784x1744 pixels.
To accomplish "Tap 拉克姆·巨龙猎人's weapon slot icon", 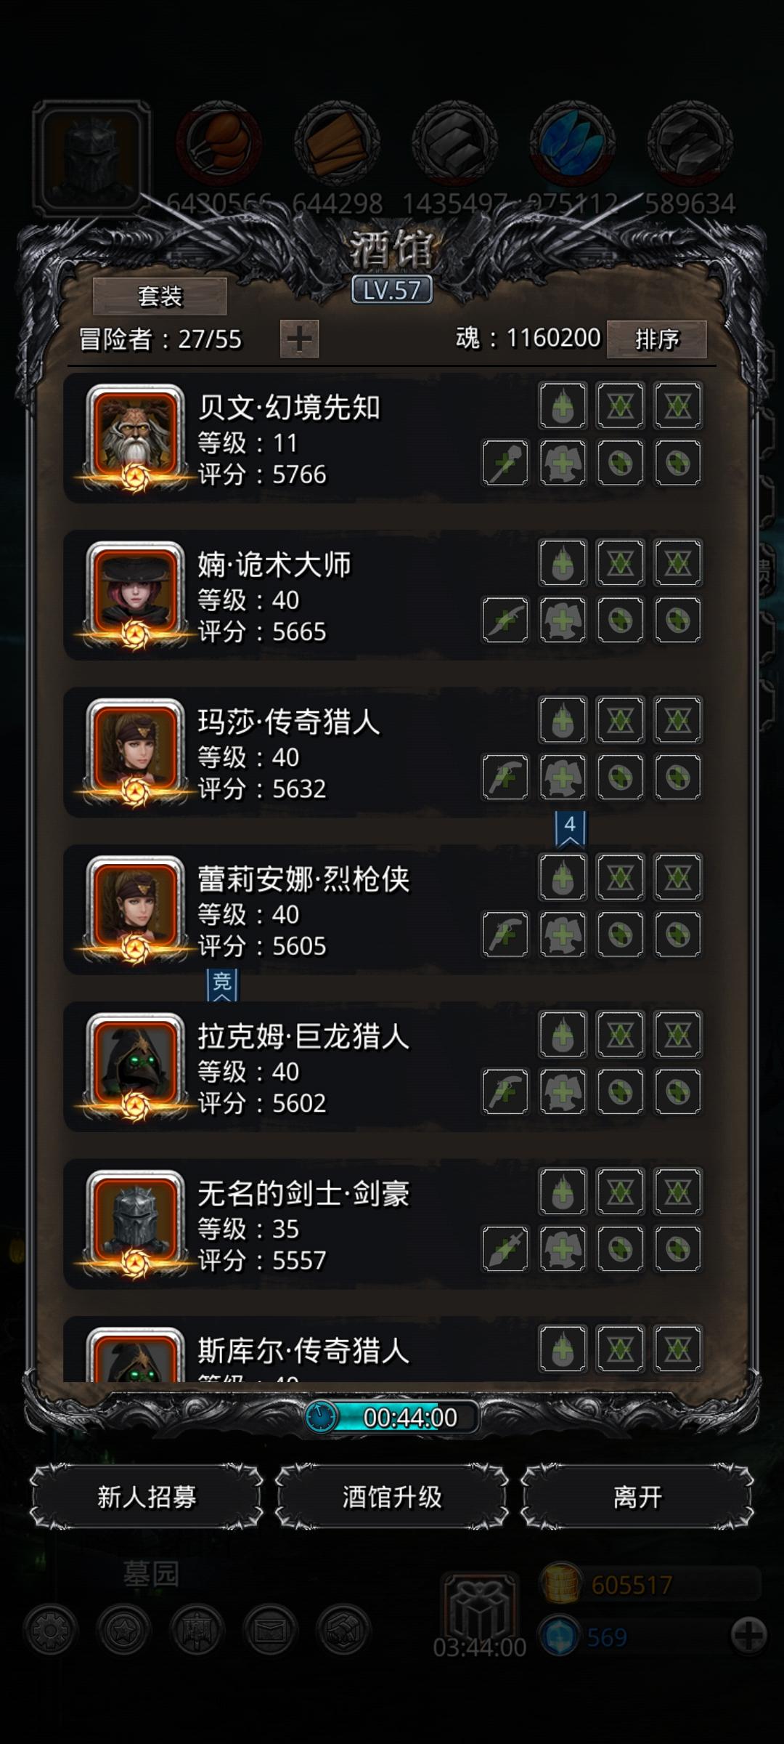I will (x=505, y=1091).
